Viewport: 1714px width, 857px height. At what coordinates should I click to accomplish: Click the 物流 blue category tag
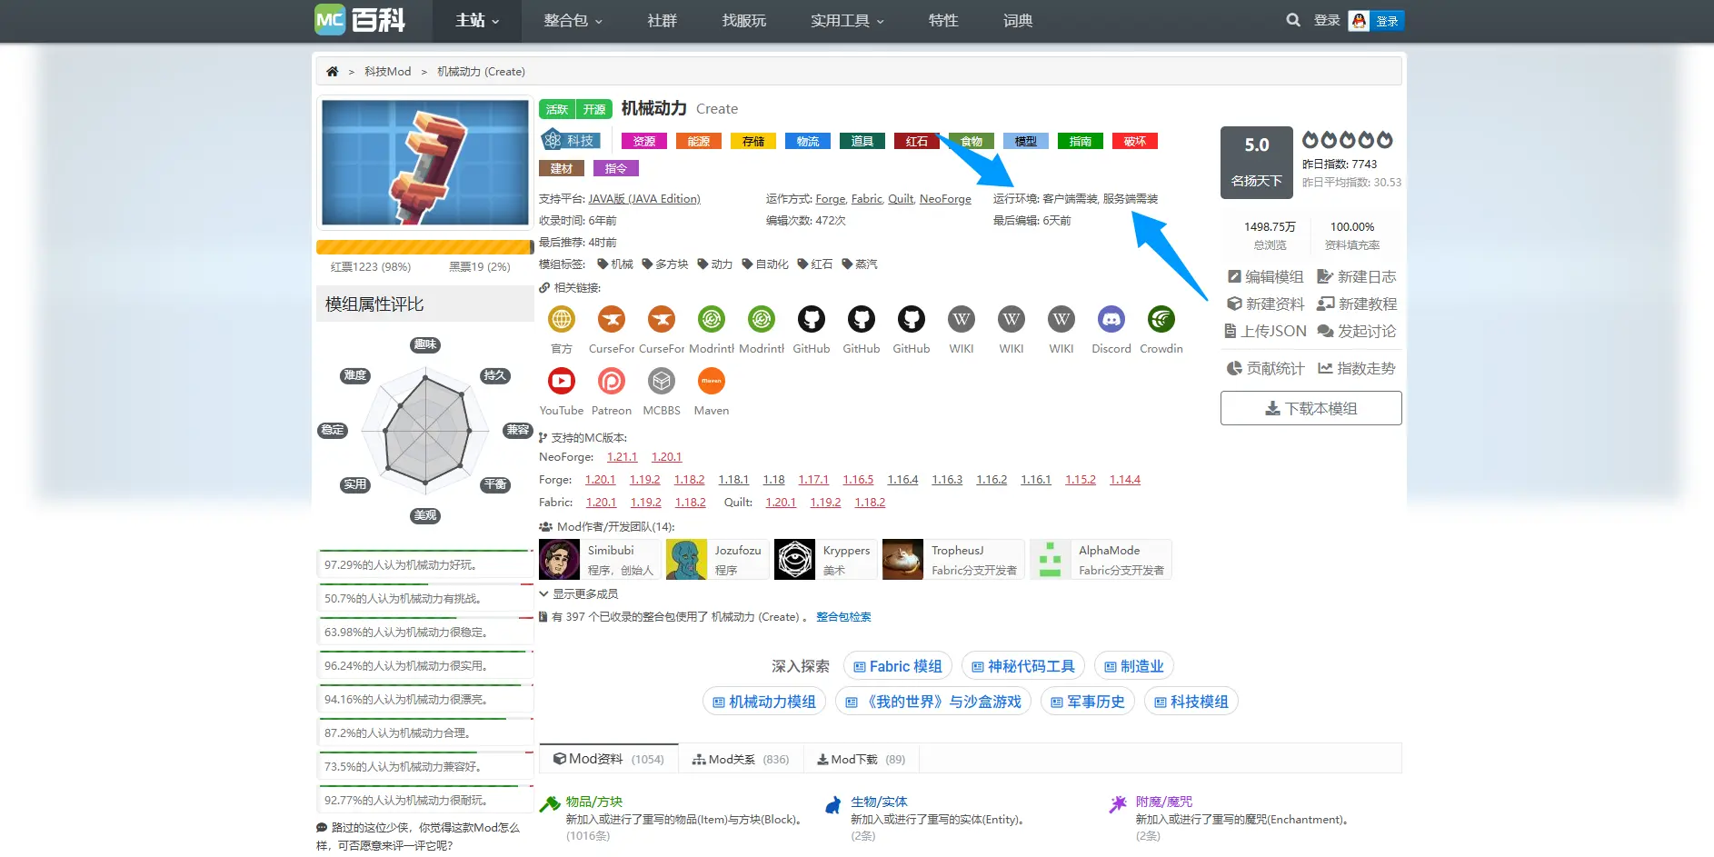[808, 141]
